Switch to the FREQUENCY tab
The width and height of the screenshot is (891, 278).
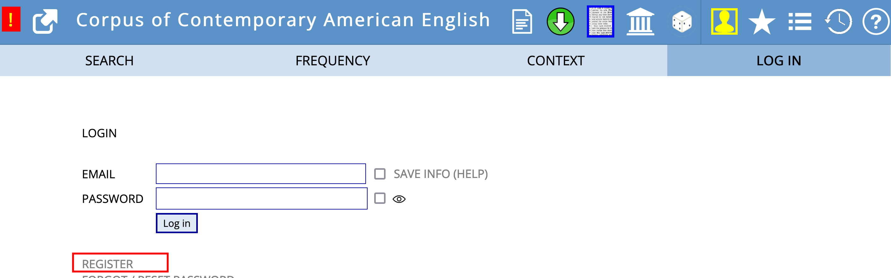(333, 61)
